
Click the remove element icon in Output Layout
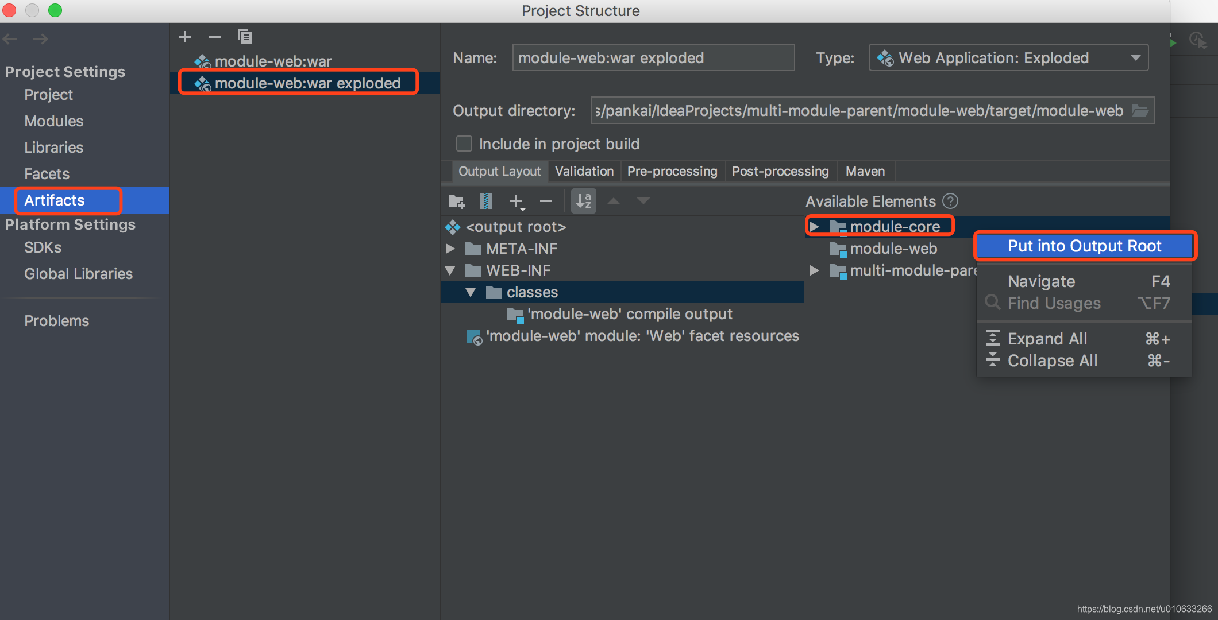(x=546, y=201)
